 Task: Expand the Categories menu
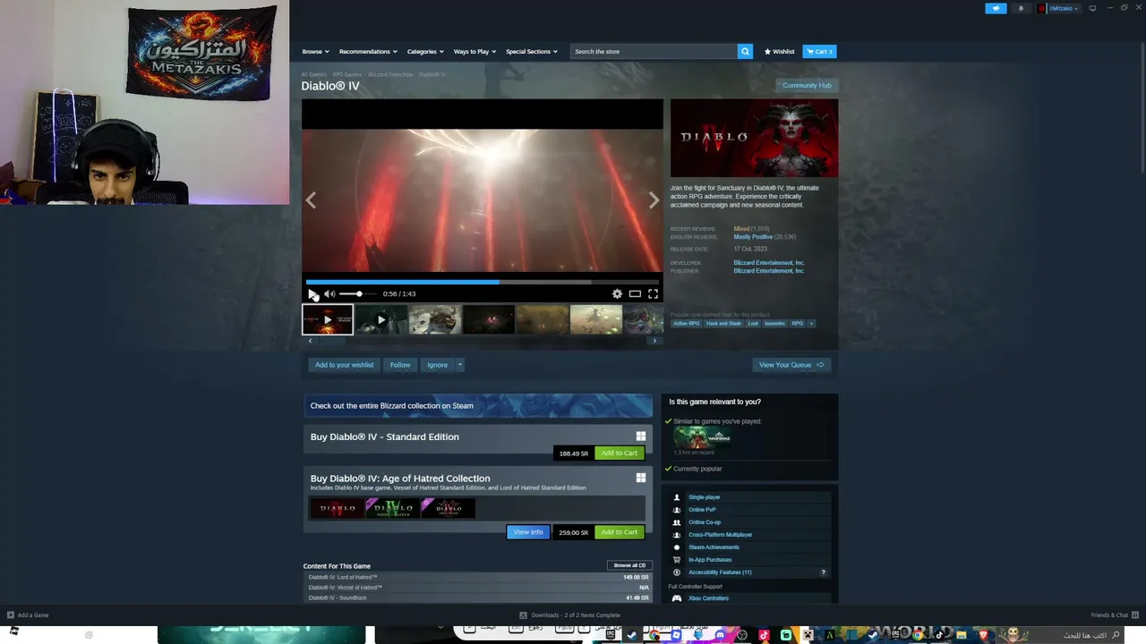[x=425, y=51]
